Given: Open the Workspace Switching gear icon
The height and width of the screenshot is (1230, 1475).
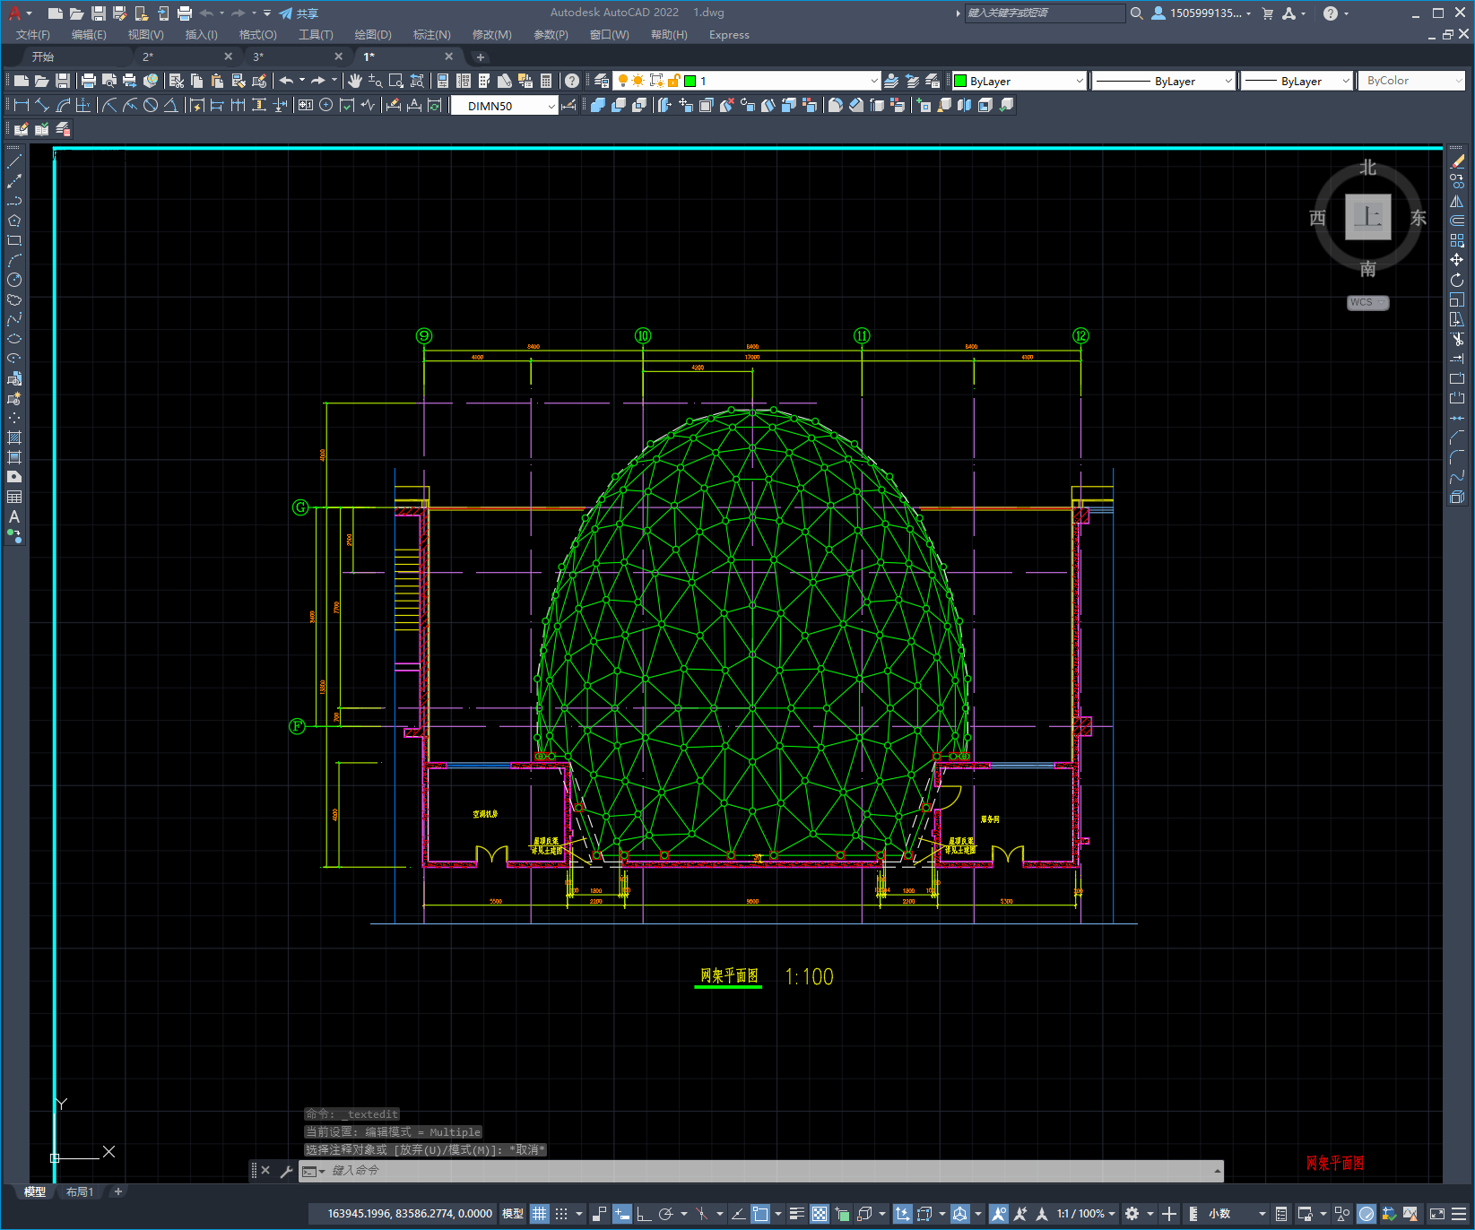Looking at the screenshot, I should [x=1132, y=1214].
